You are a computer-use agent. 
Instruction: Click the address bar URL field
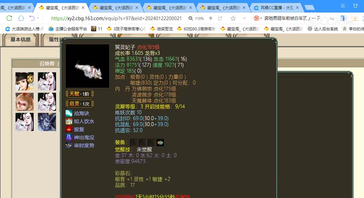(x=116, y=18)
